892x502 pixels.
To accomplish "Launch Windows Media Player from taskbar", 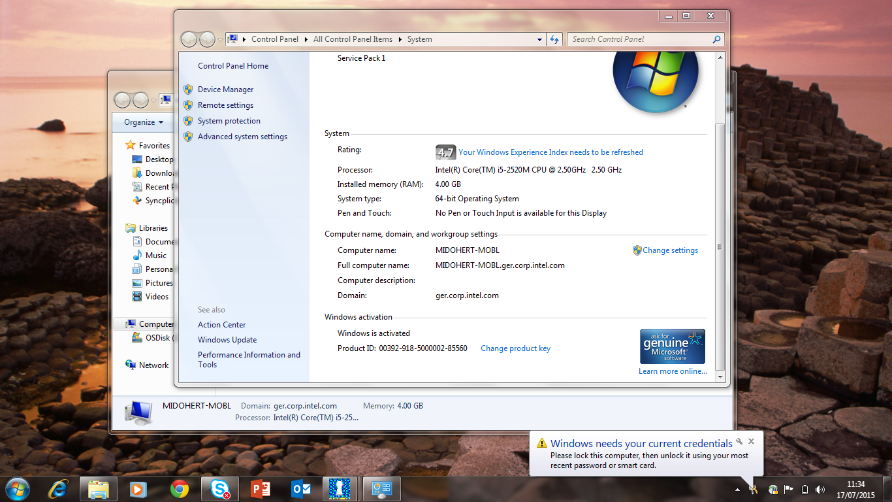I will (139, 489).
